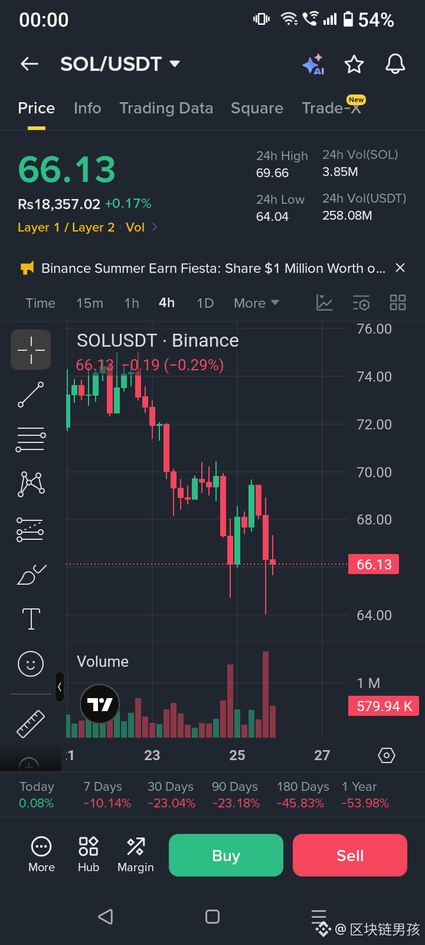Open price alert bell icon
The image size is (425, 945).
coord(395,64)
